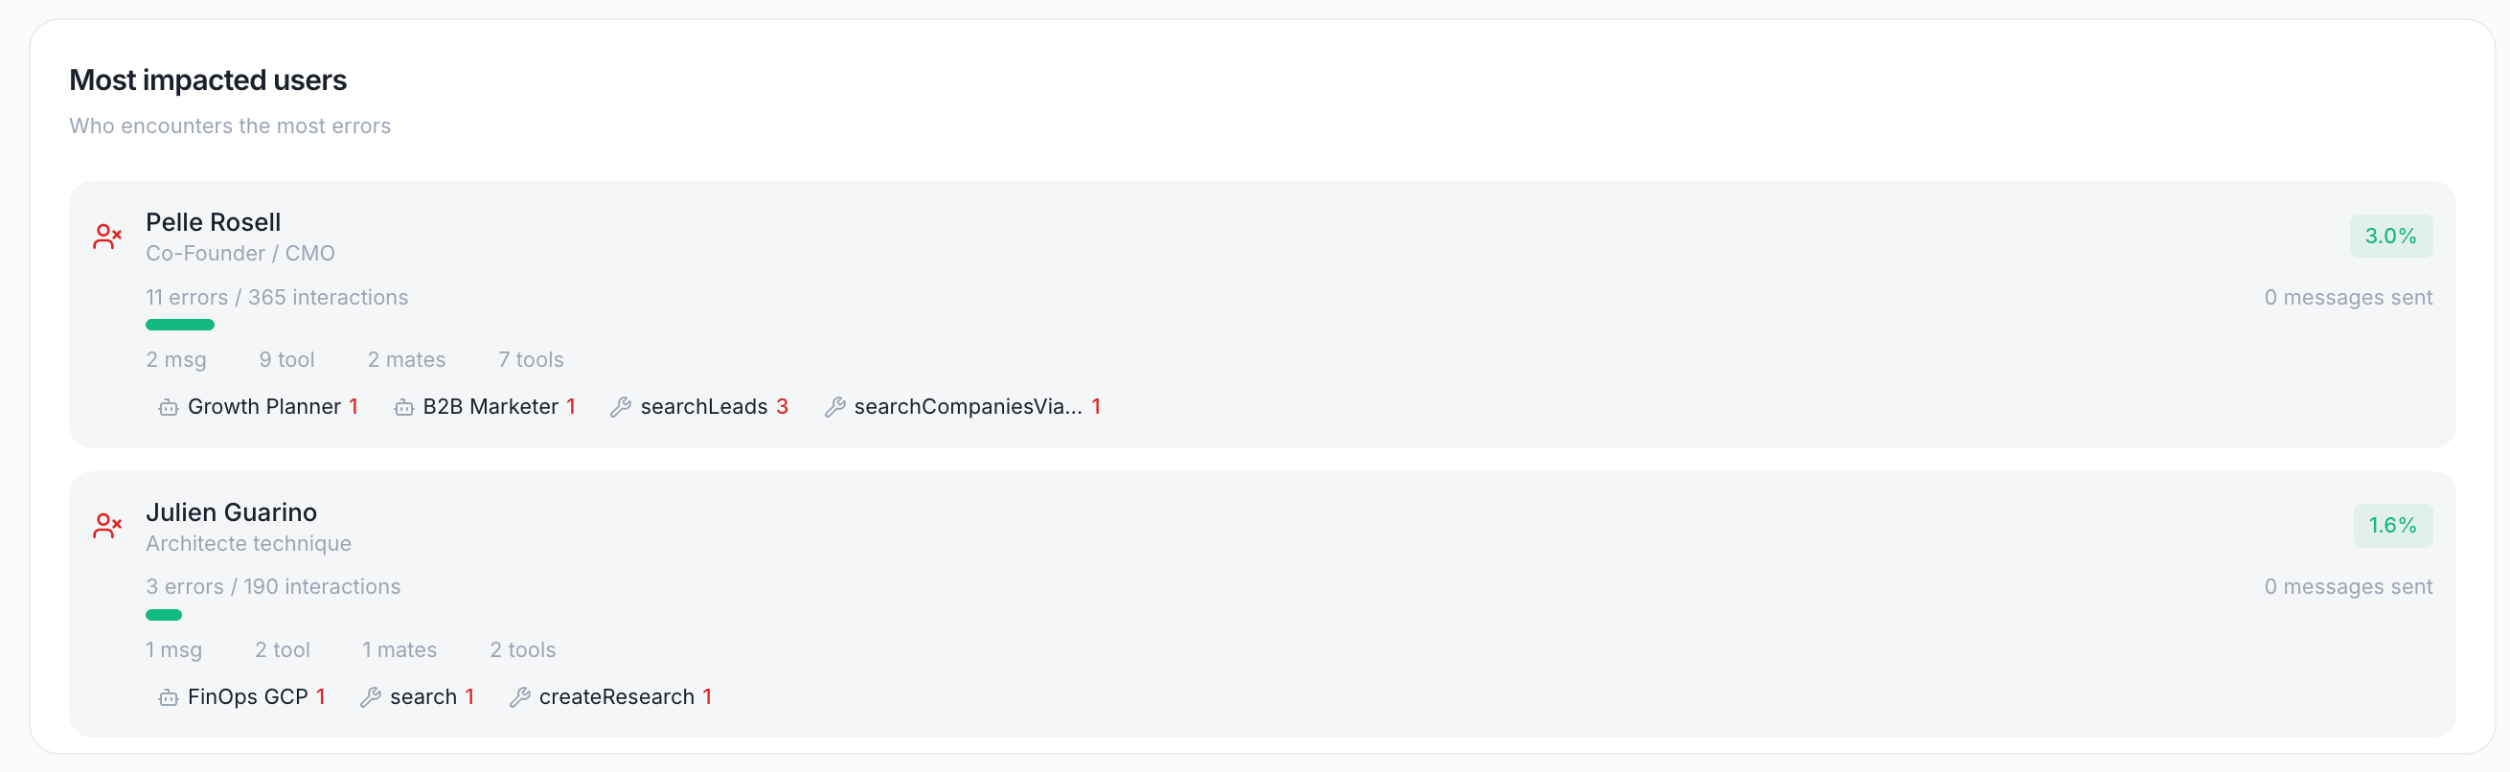Click Julien Guarino's green error progress bar
The image size is (2510, 772).
tap(164, 615)
